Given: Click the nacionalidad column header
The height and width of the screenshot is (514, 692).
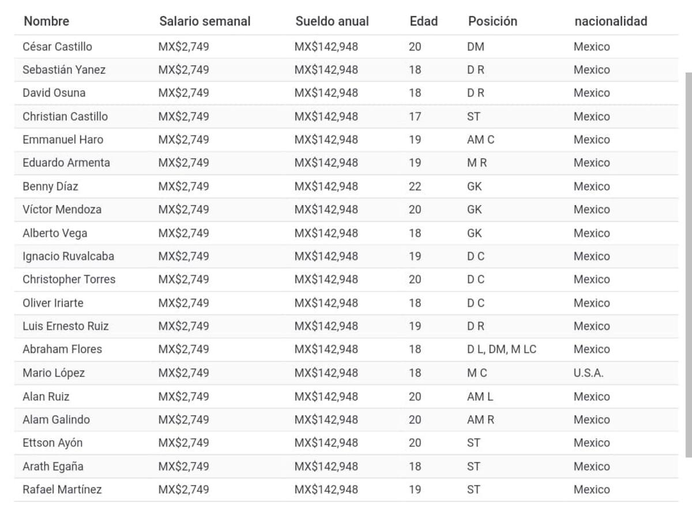Looking at the screenshot, I should click(610, 21).
